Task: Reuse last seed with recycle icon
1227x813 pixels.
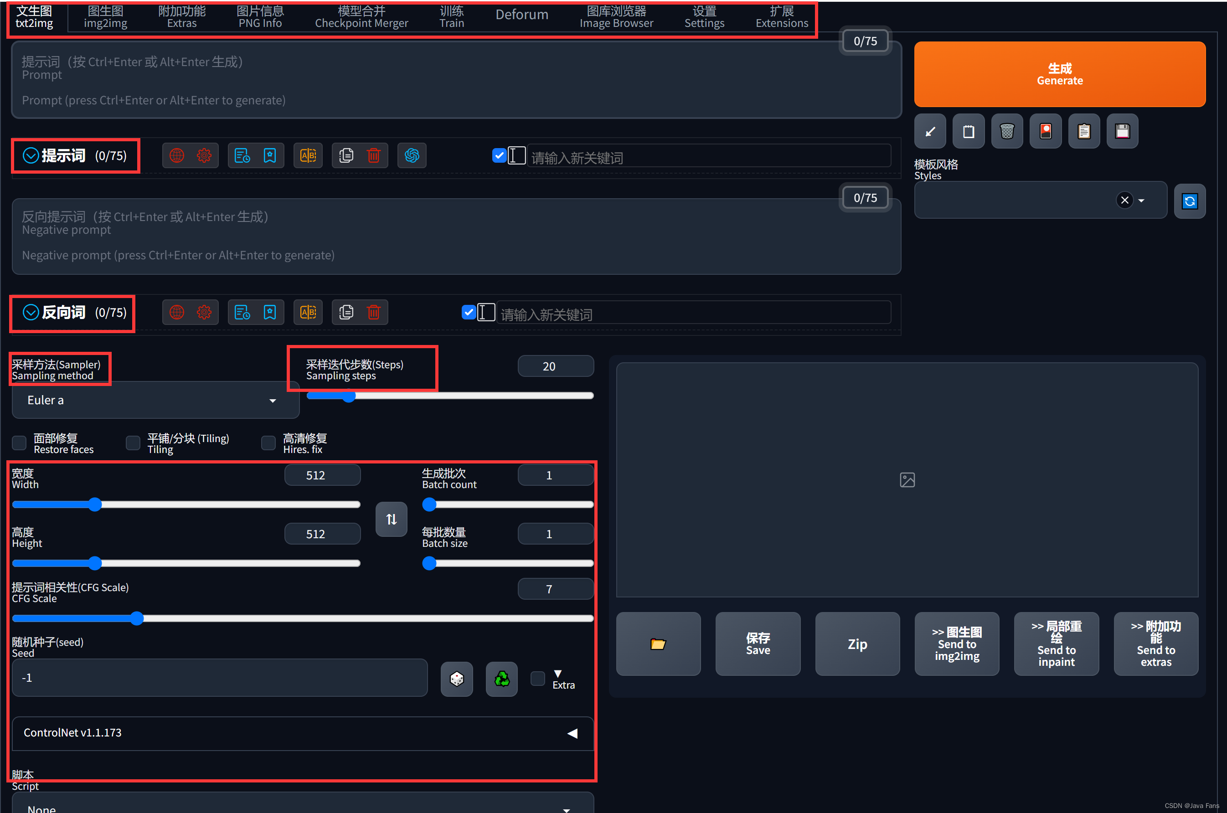Action: click(501, 679)
